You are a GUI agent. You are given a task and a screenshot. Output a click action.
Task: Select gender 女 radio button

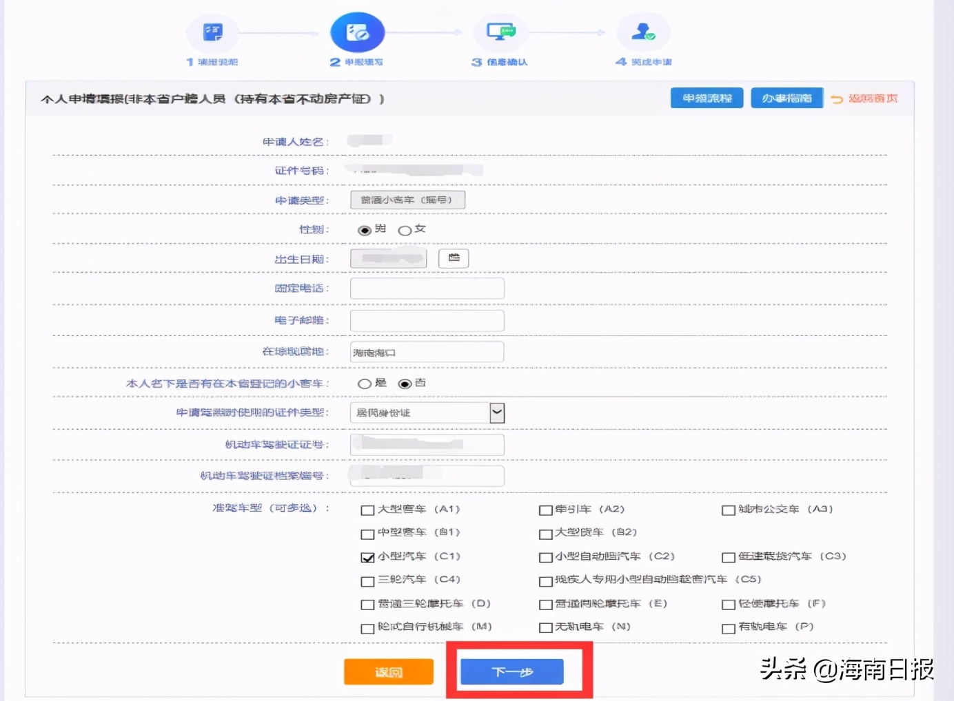point(405,231)
